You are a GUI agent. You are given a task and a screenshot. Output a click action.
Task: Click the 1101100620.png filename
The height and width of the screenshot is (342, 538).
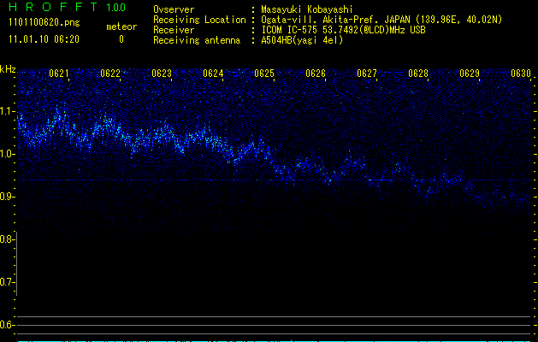tap(38, 26)
